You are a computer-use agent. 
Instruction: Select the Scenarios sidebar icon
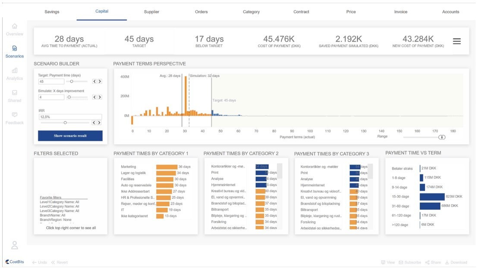tap(15, 48)
